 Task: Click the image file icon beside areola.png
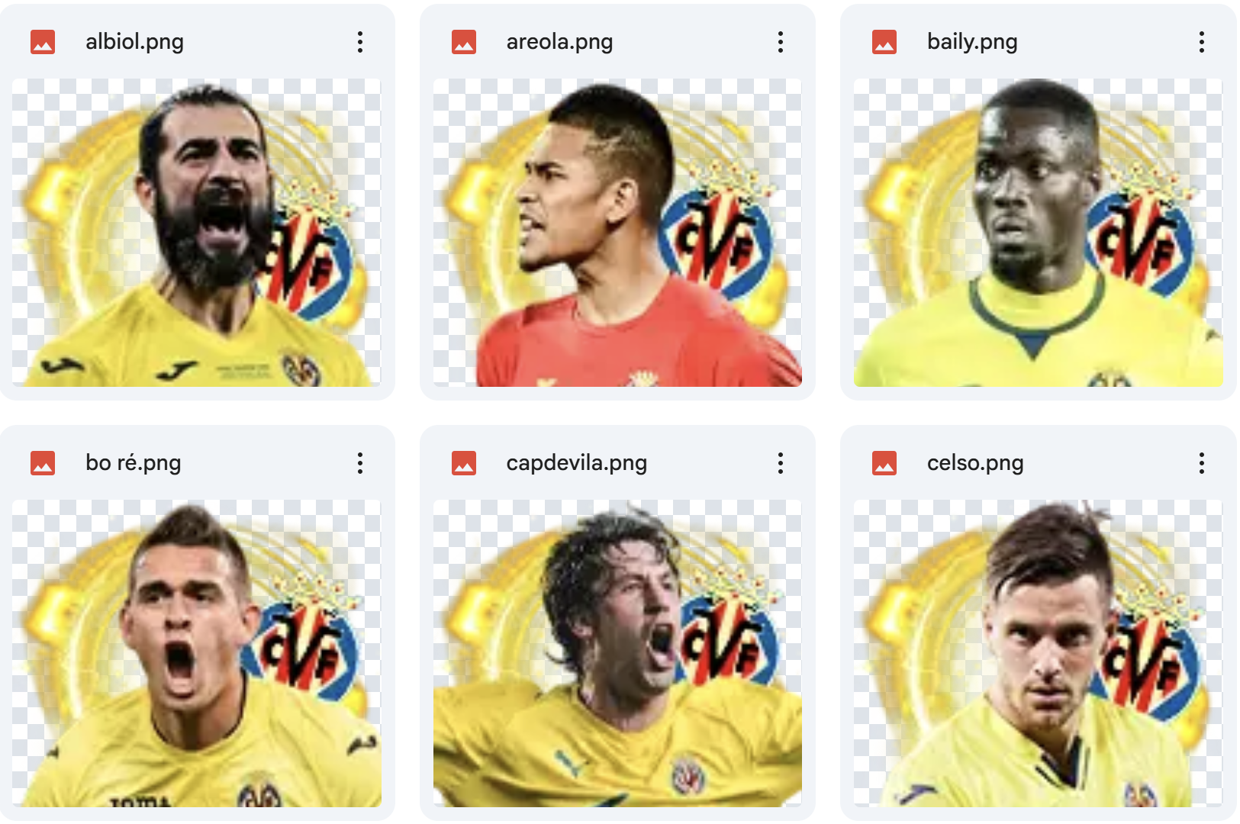[x=464, y=42]
